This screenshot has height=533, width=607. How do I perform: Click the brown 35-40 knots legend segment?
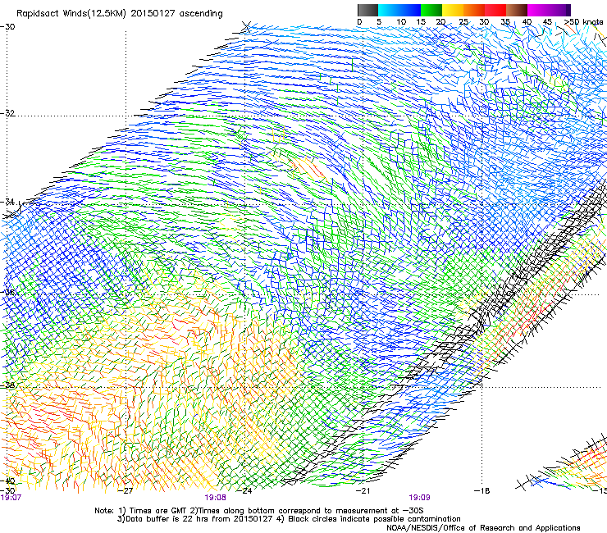(517, 11)
